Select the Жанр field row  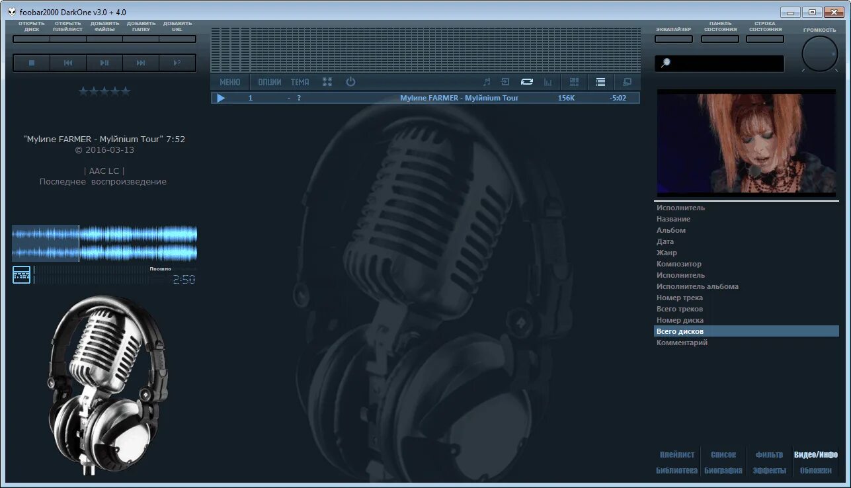click(x=747, y=253)
